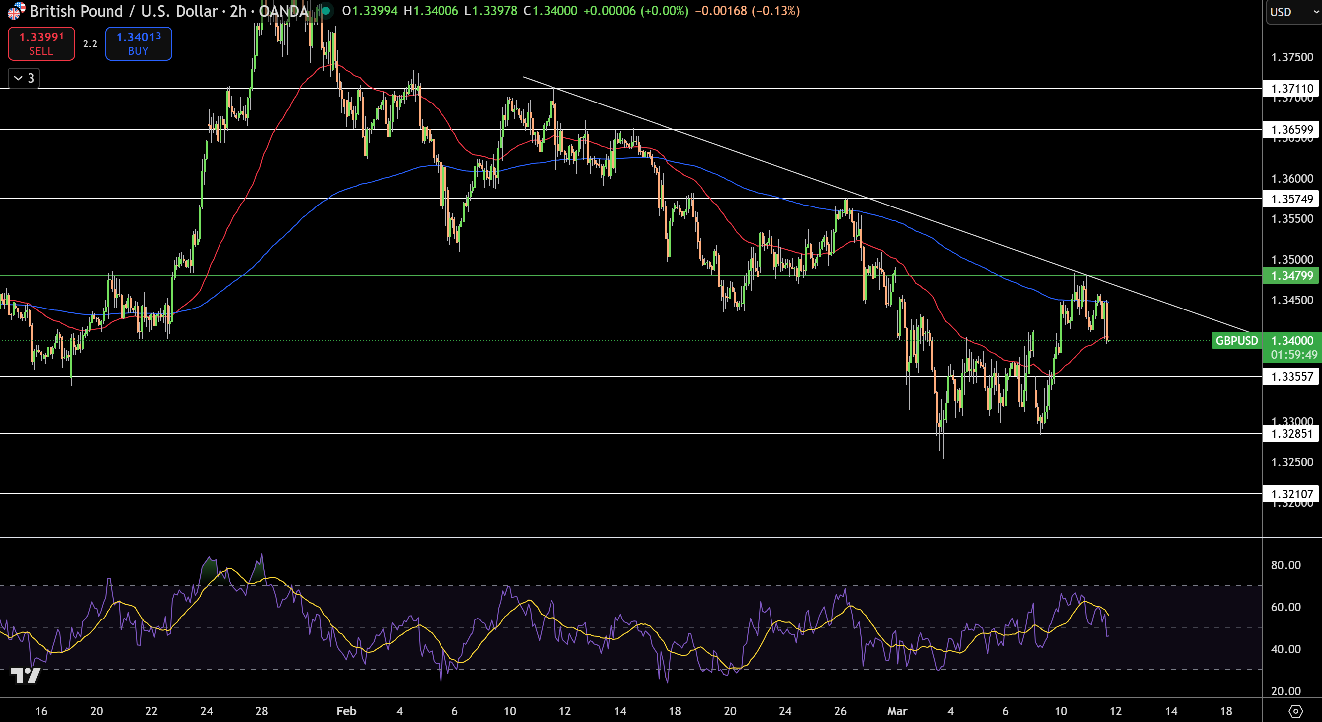The image size is (1322, 722).
Task: Click the GBPUSD current price tag
Action: 1237,341
